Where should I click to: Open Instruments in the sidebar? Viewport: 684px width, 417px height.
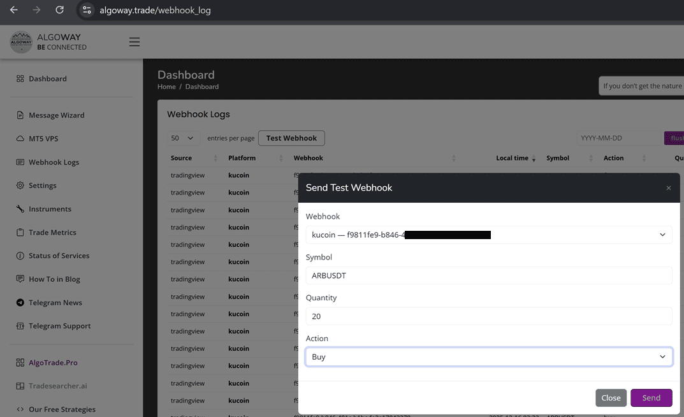coord(50,209)
